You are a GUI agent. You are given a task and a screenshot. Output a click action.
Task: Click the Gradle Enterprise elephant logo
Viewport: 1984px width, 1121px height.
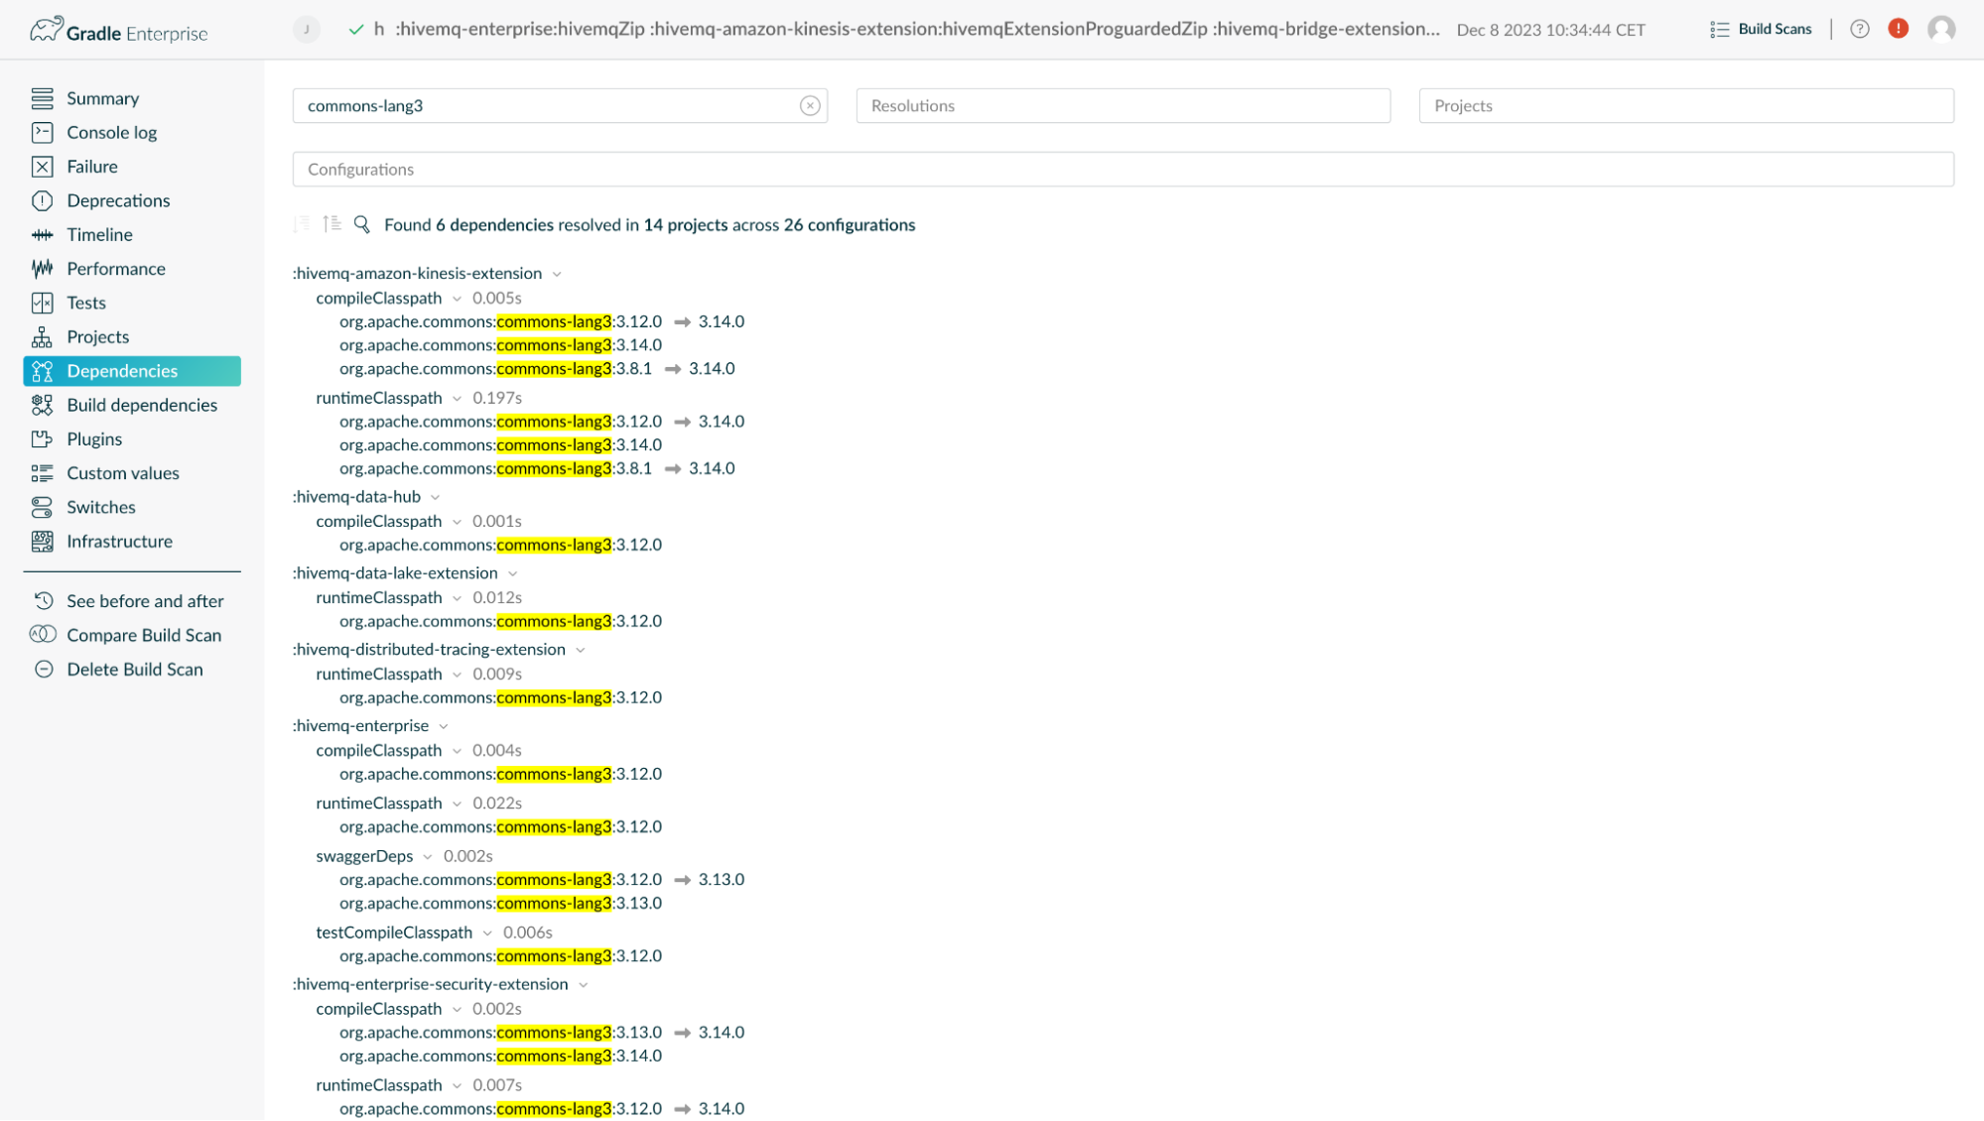point(46,30)
